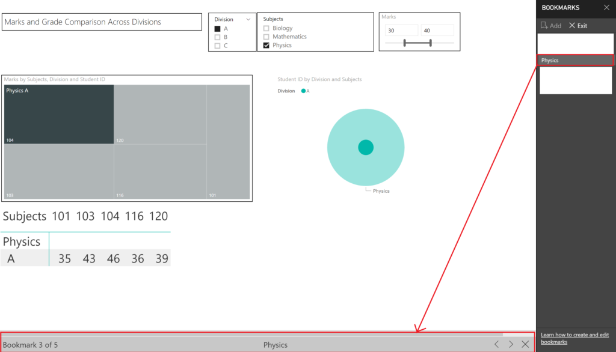The height and width of the screenshot is (352, 616).
Task: Click the left handle of the Marks slider
Action: tap(405, 43)
